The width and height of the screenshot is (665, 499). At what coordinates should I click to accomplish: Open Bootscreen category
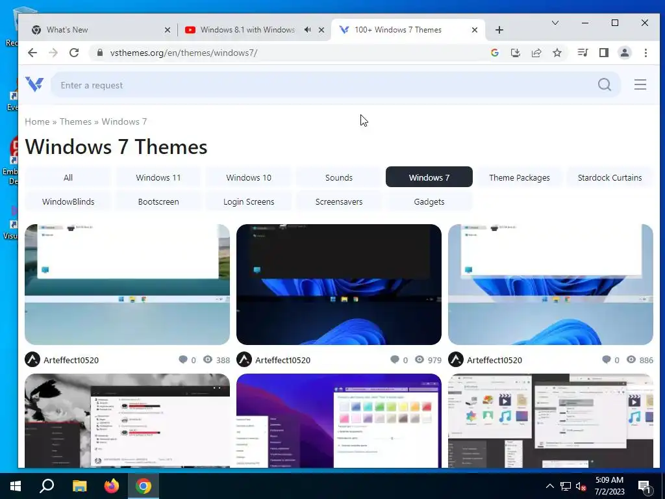click(158, 201)
